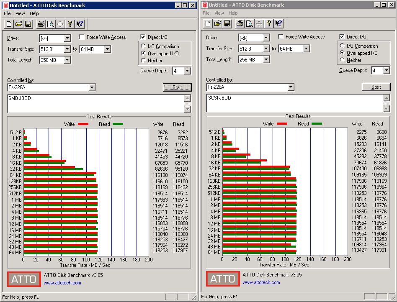The height and width of the screenshot is (302, 397).
Task: Click green Read legend swatch in SMB window
Action: tap(118, 124)
